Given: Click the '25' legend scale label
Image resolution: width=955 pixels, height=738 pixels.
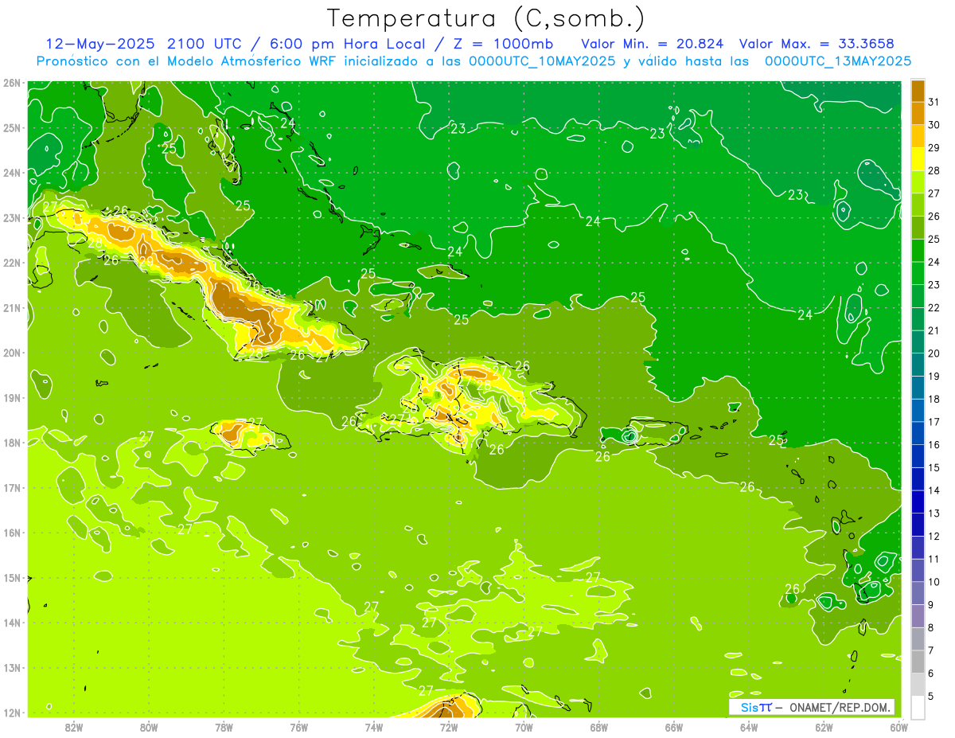Looking at the screenshot, I should [x=934, y=239].
